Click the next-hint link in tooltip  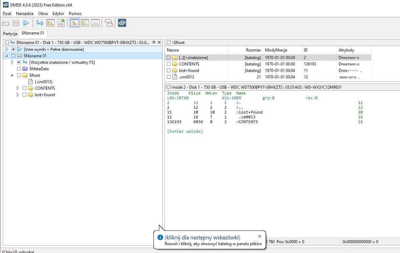point(203,237)
